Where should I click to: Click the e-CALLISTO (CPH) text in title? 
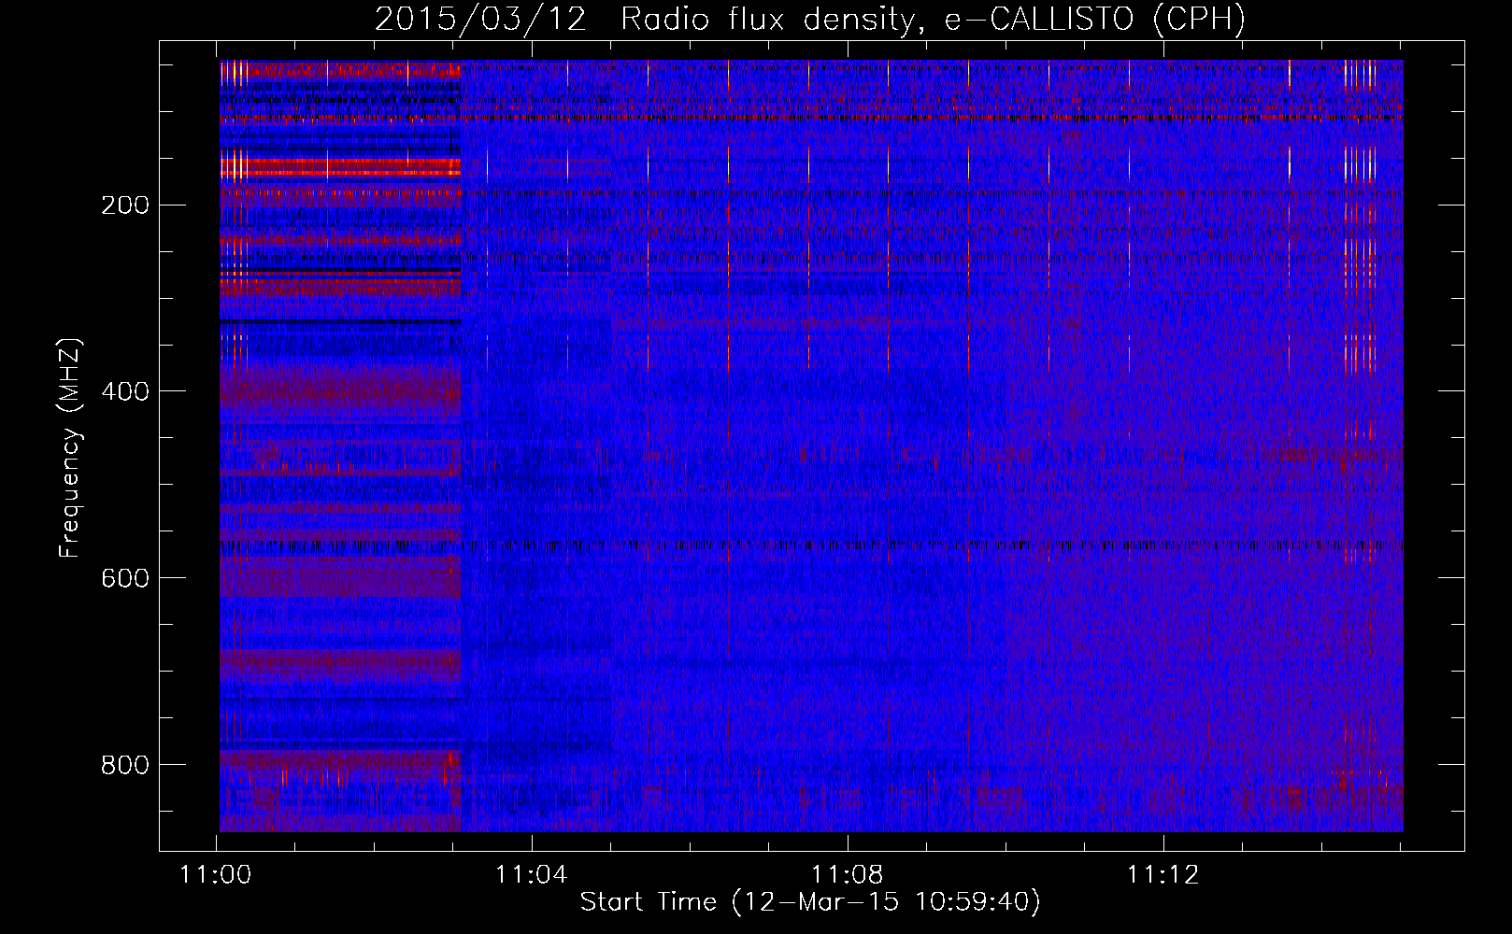click(1095, 20)
